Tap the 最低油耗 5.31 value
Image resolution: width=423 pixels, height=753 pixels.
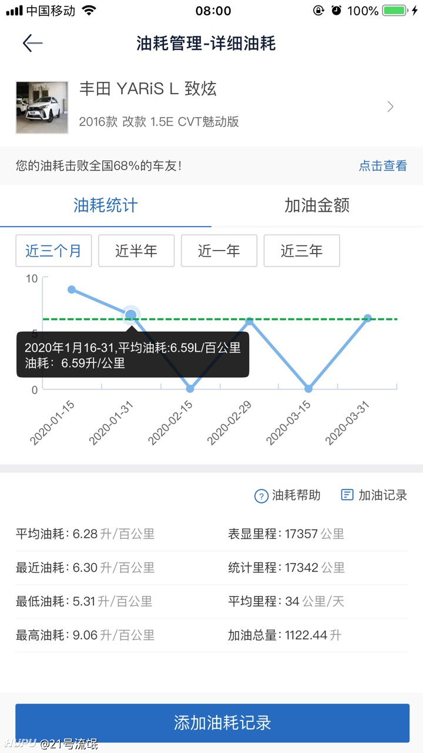84,601
